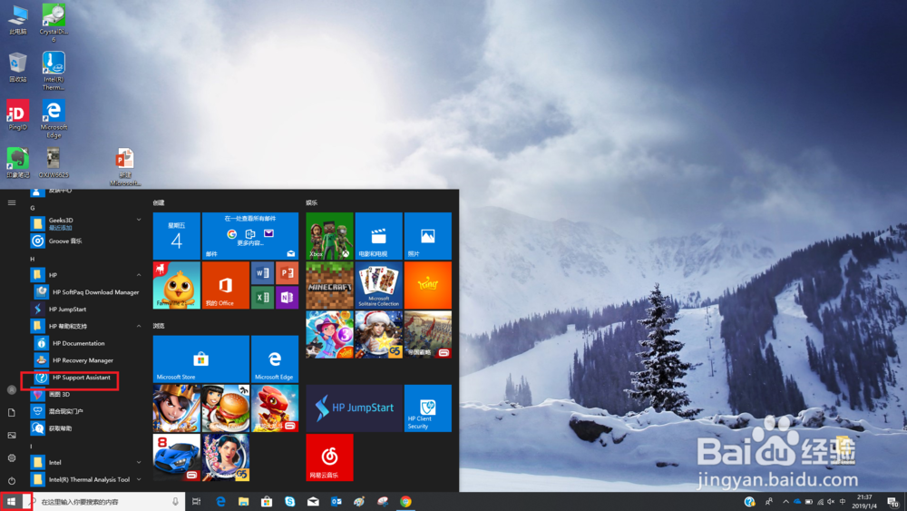
Task: Open the FarmVille 2 tile
Action: (177, 285)
